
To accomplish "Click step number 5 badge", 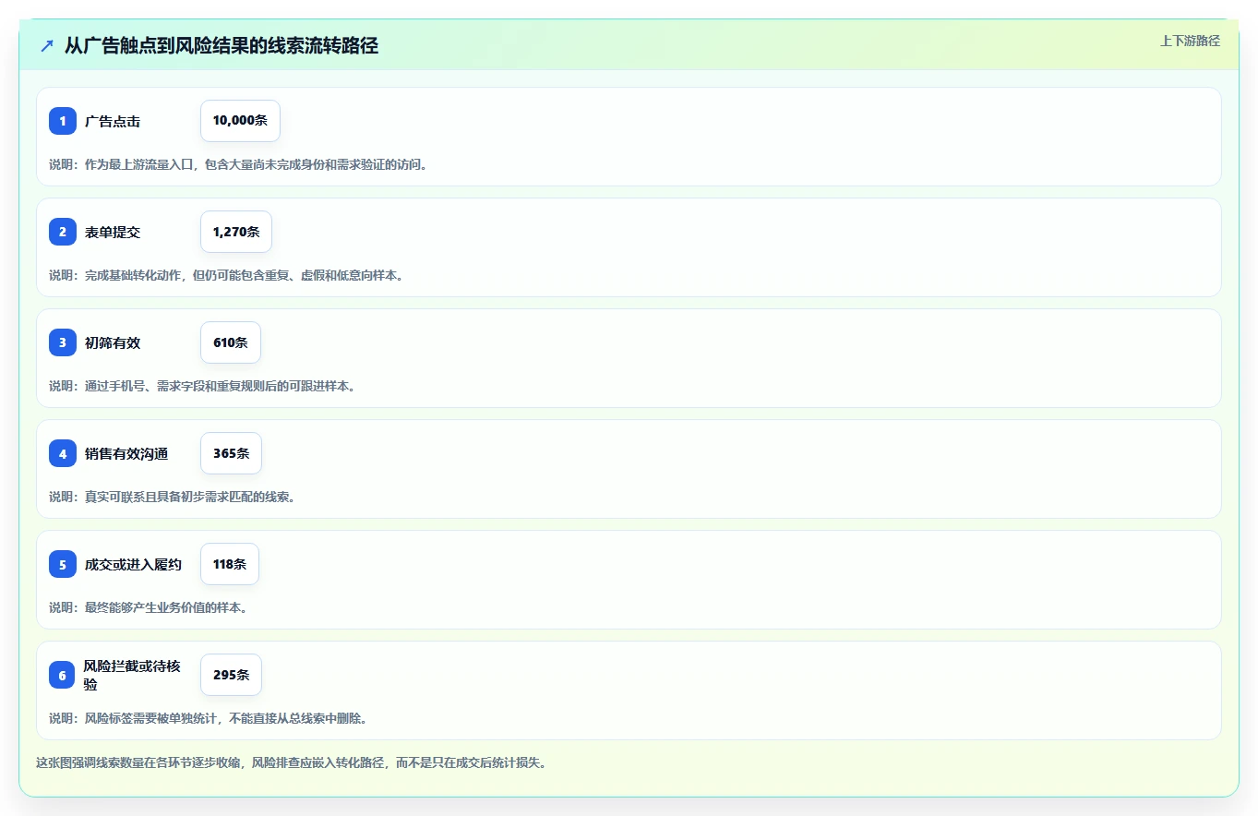I will (x=63, y=564).
